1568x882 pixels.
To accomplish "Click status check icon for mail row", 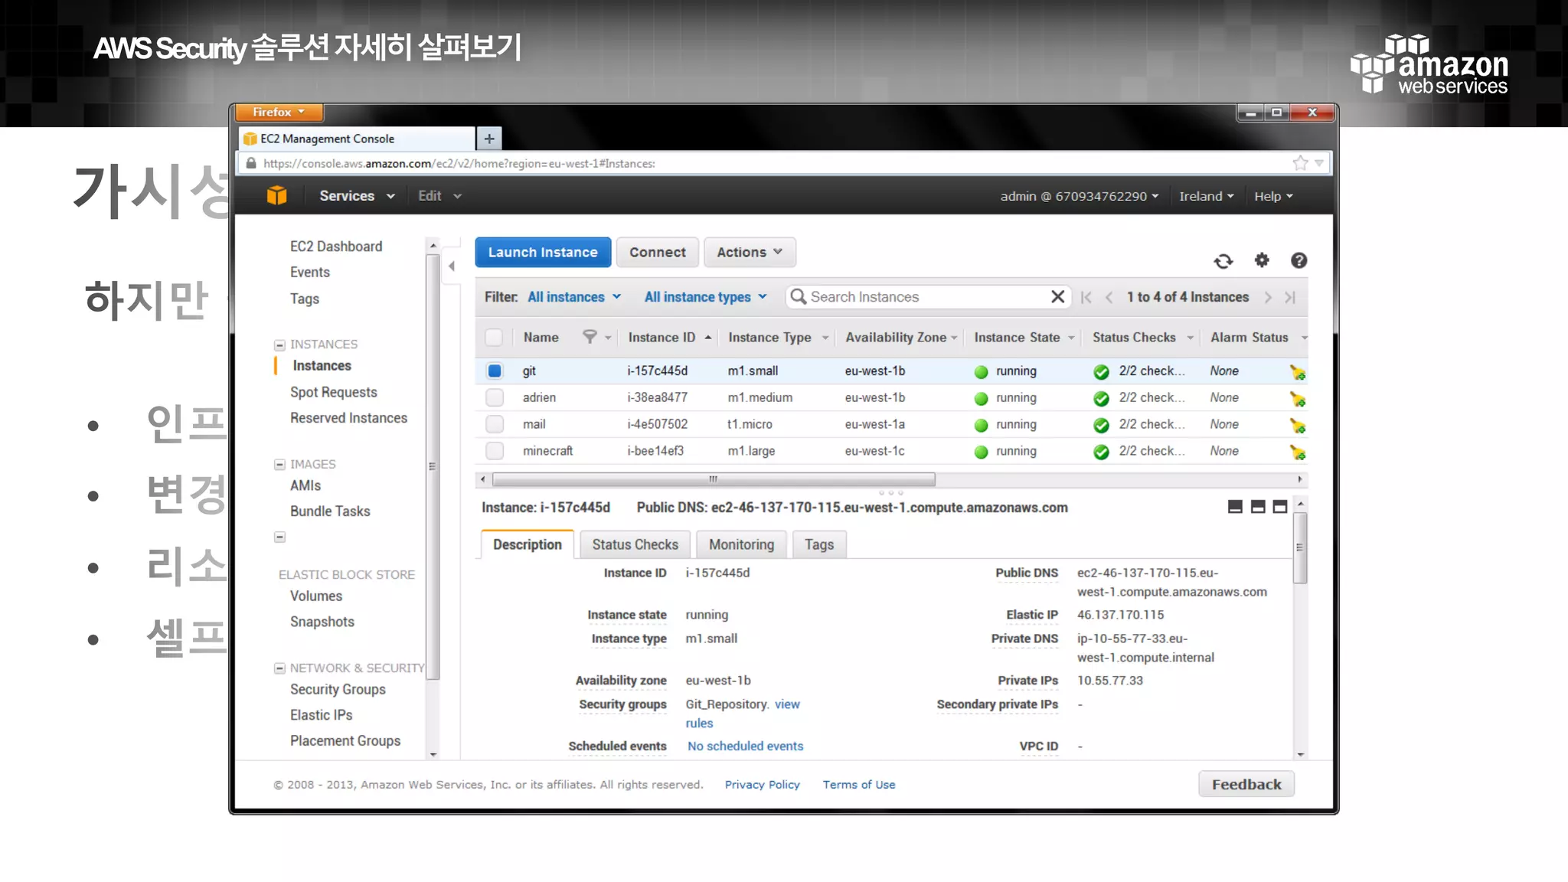I will coord(1101,426).
